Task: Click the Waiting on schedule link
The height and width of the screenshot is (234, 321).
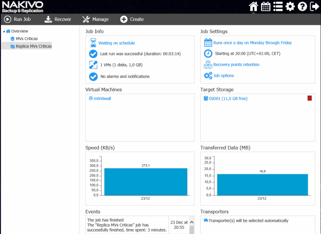Action: (117, 43)
